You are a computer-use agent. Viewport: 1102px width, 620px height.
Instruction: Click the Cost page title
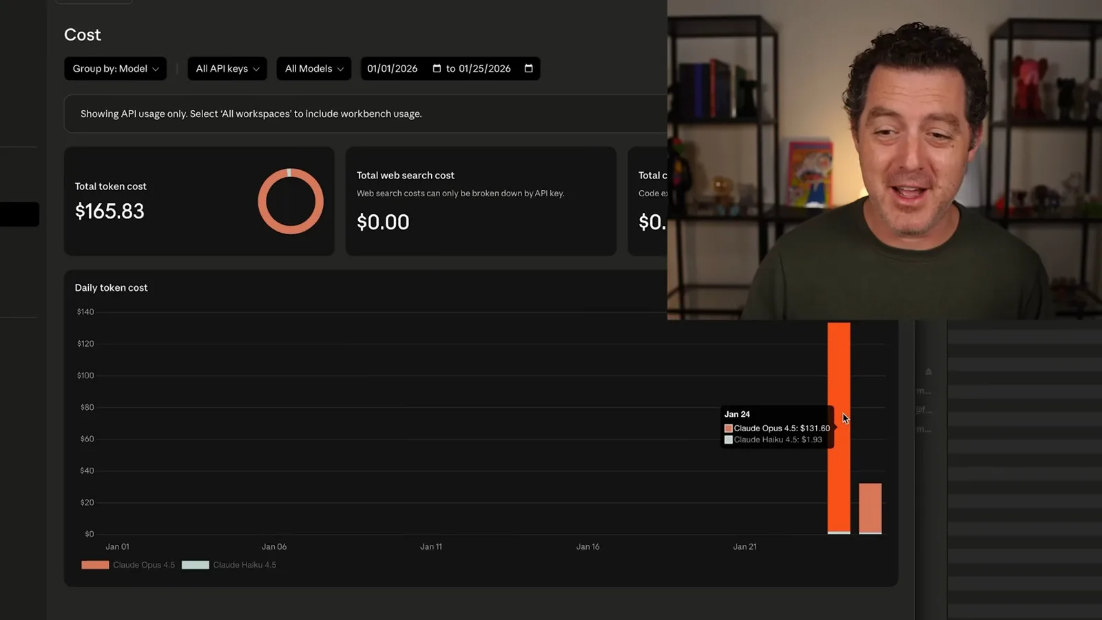coord(83,34)
